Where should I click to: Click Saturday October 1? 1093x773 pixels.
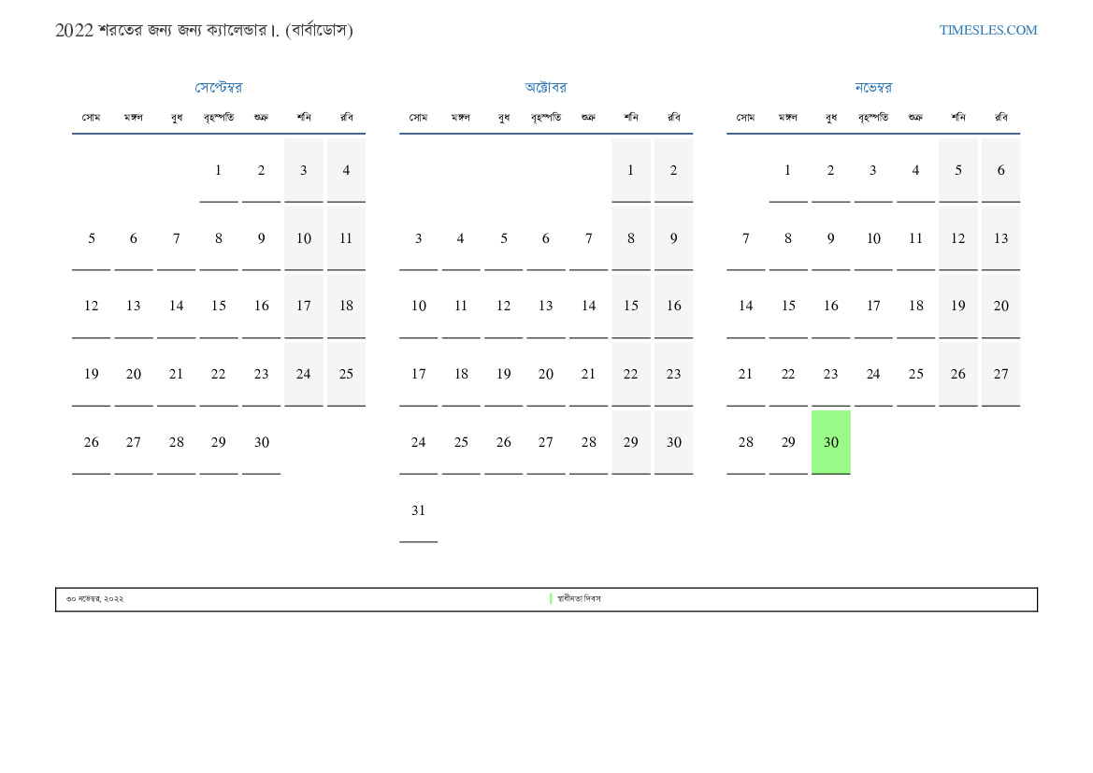click(x=630, y=170)
